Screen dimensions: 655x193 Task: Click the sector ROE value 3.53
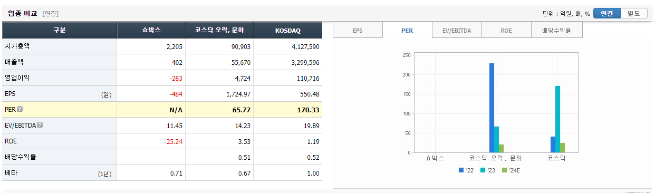point(244,142)
